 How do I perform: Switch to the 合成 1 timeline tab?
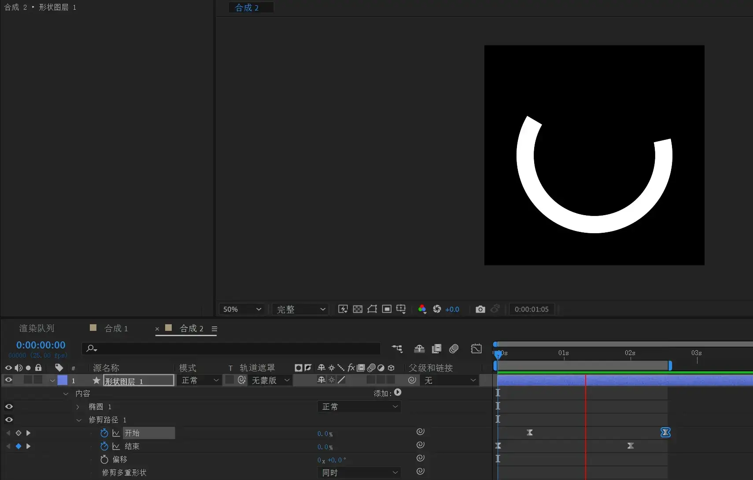pyautogui.click(x=116, y=328)
